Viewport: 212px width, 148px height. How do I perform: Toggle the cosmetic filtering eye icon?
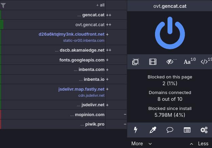pyautogui.click(x=170, y=62)
